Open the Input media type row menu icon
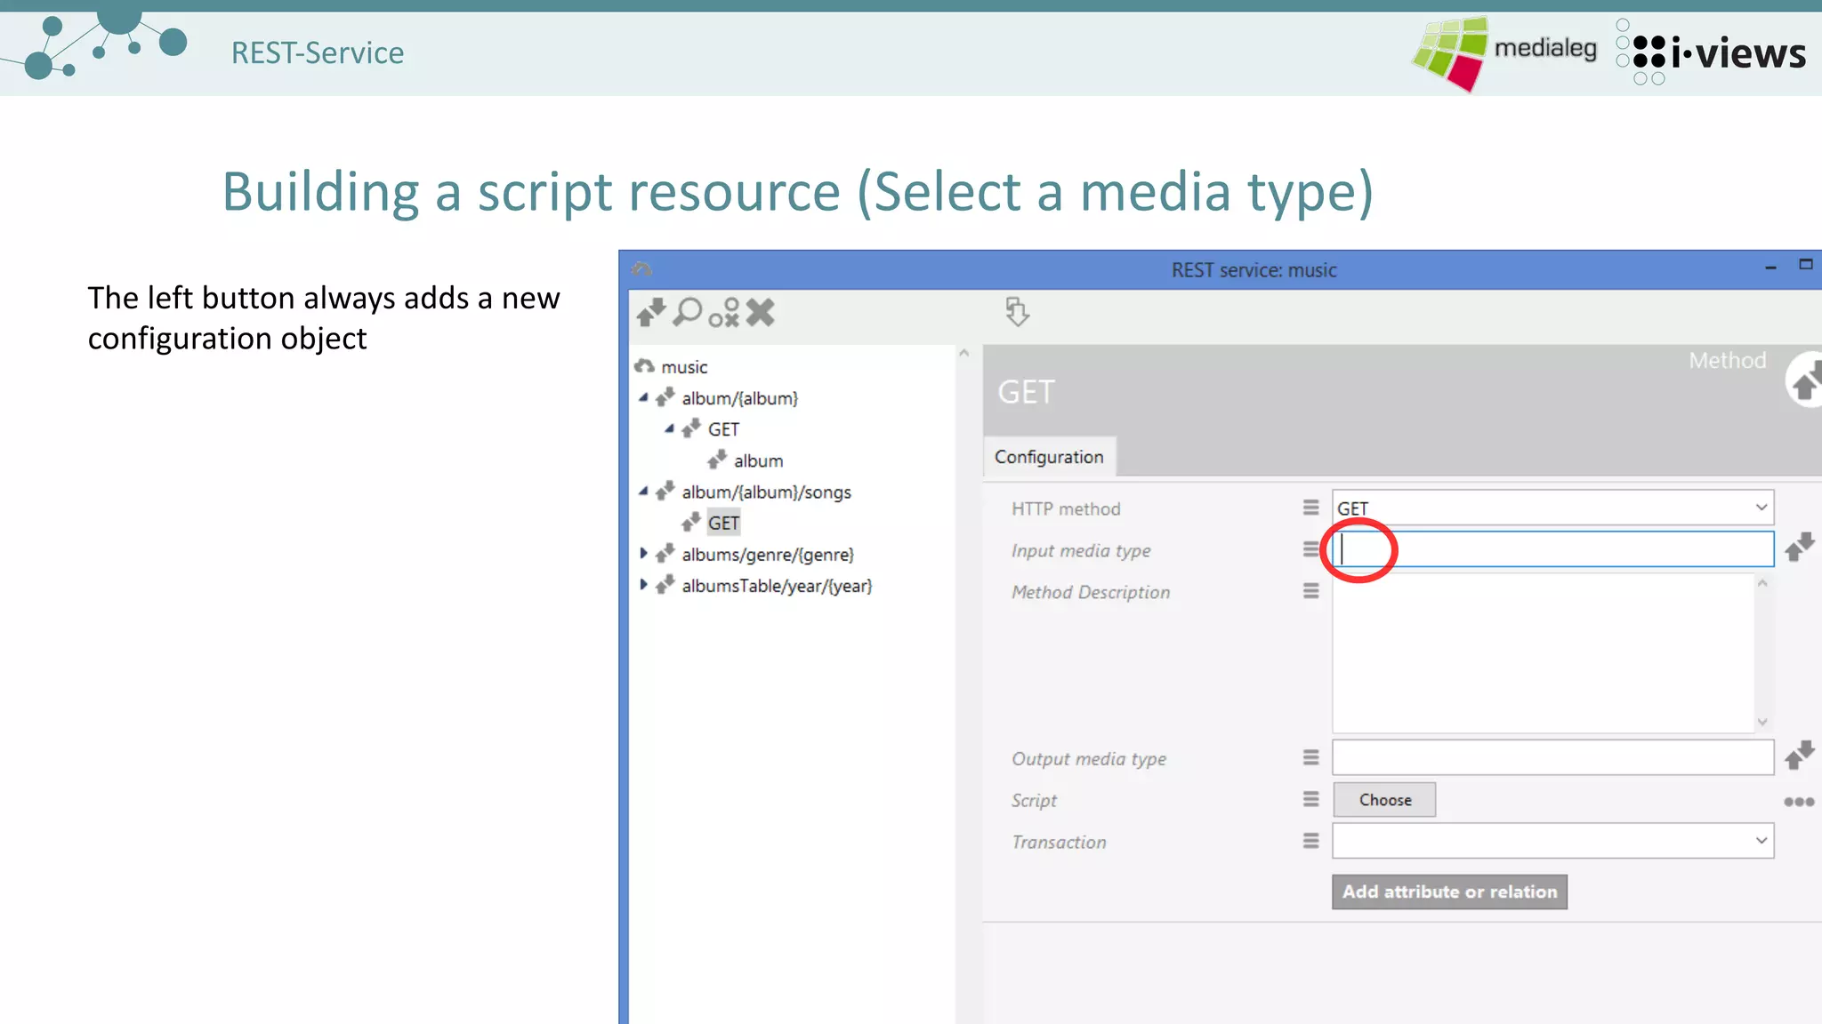 point(1310,549)
